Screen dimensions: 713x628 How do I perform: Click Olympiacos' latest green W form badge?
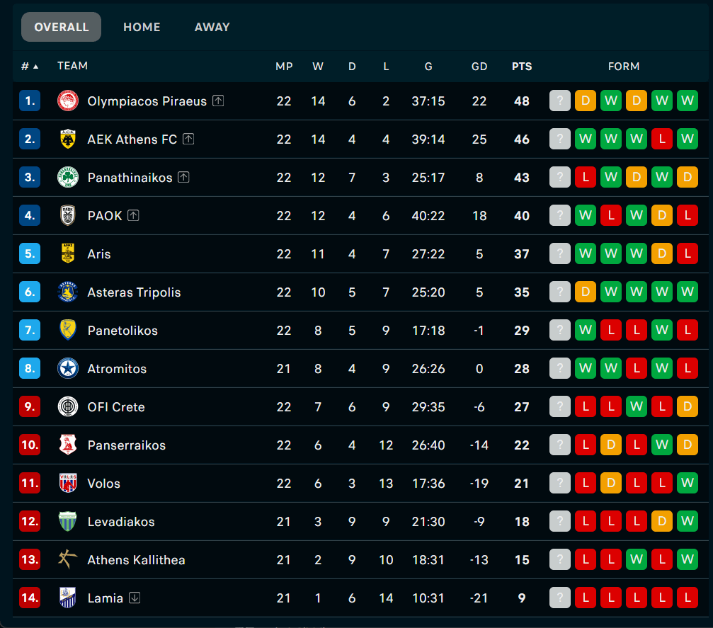[688, 101]
